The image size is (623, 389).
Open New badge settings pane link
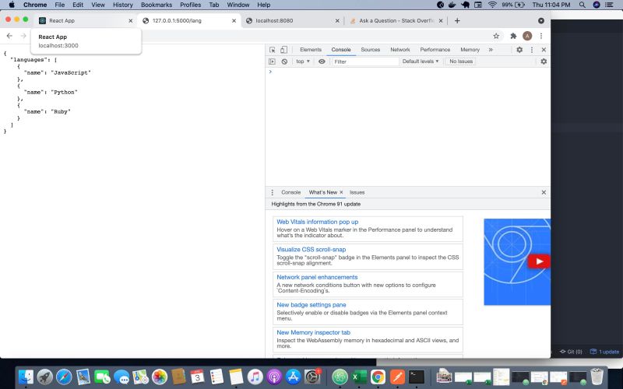point(311,305)
